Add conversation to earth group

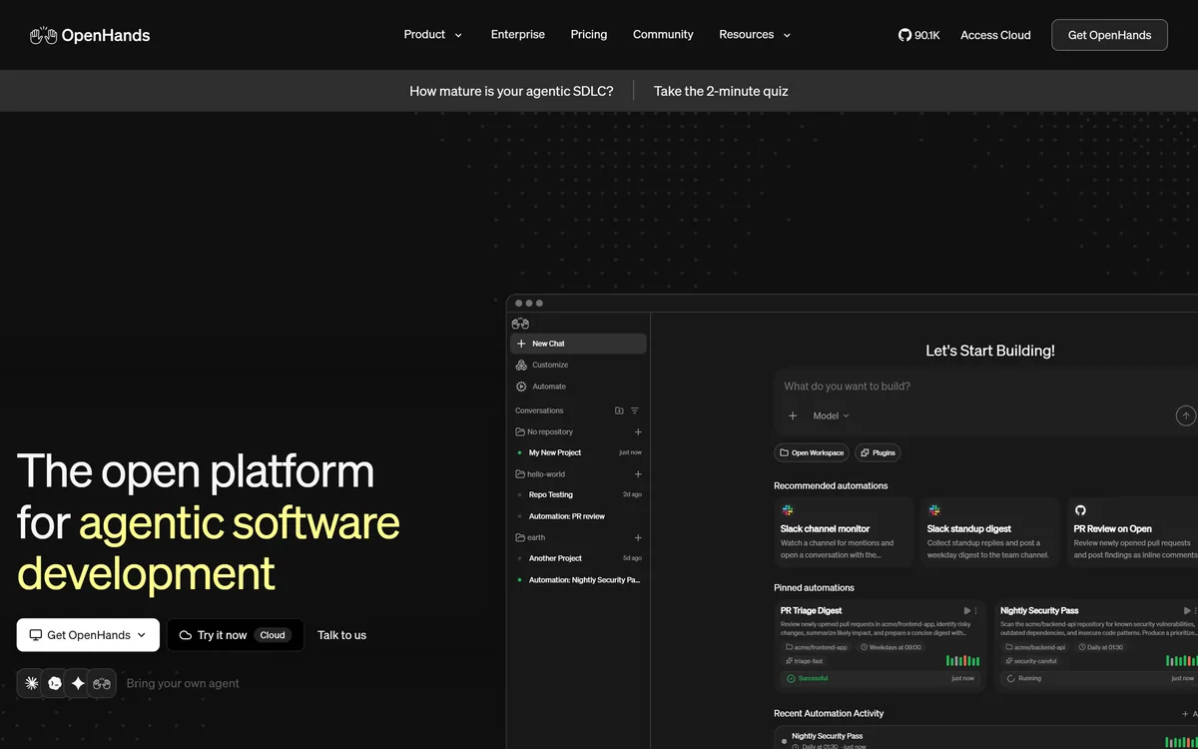click(x=638, y=538)
